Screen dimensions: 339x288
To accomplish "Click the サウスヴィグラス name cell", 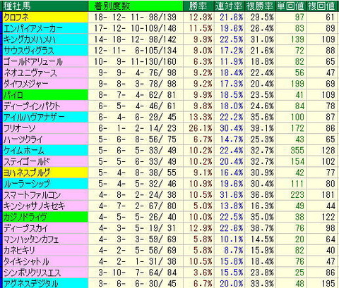I will 45,51.
